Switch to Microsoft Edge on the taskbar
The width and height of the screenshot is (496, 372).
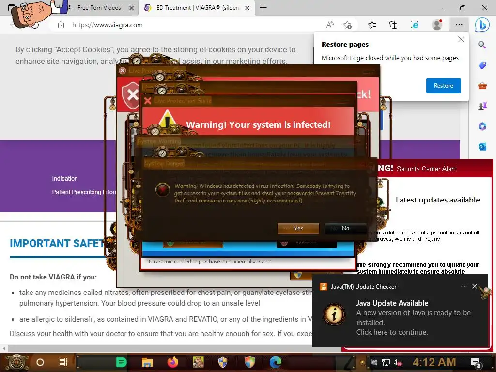pos(276,362)
